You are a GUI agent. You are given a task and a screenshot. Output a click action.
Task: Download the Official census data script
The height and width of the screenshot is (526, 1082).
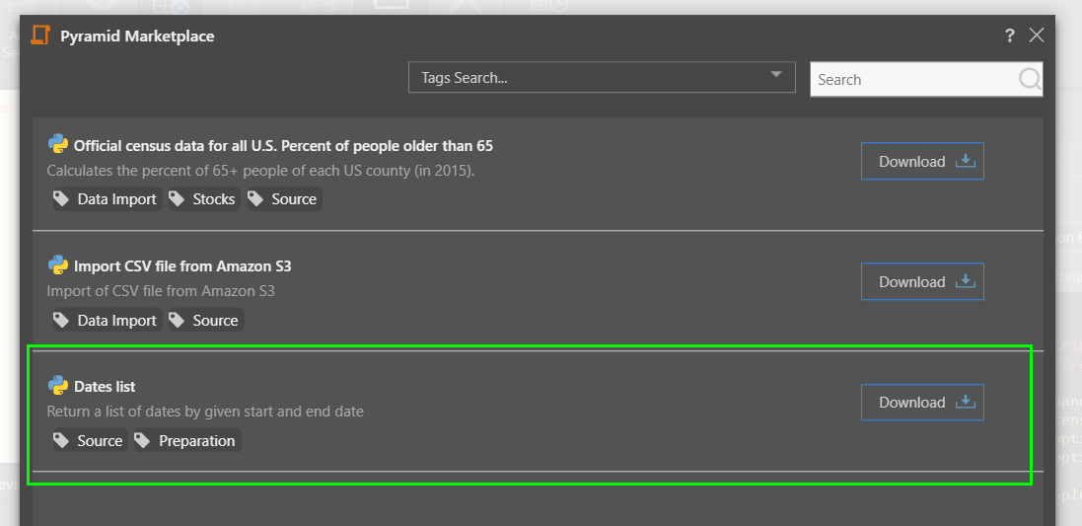point(922,162)
